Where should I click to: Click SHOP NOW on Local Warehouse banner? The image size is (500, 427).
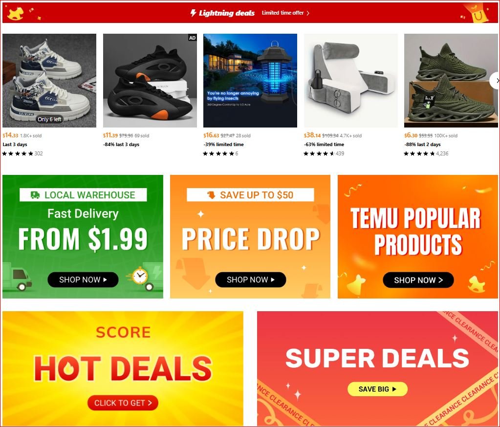[83, 280]
